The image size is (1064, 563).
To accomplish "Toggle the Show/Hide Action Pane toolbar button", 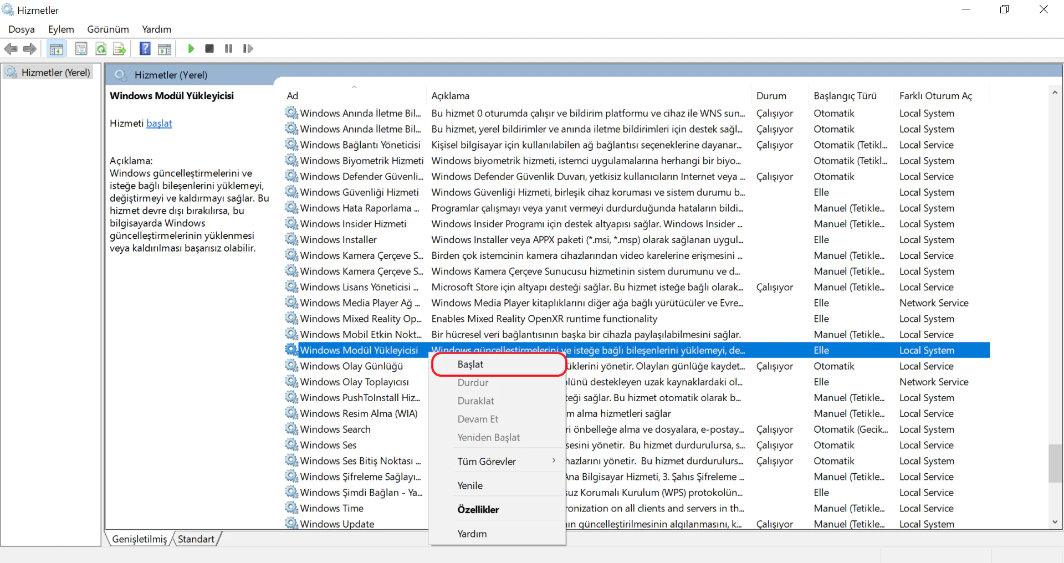I will 165,49.
